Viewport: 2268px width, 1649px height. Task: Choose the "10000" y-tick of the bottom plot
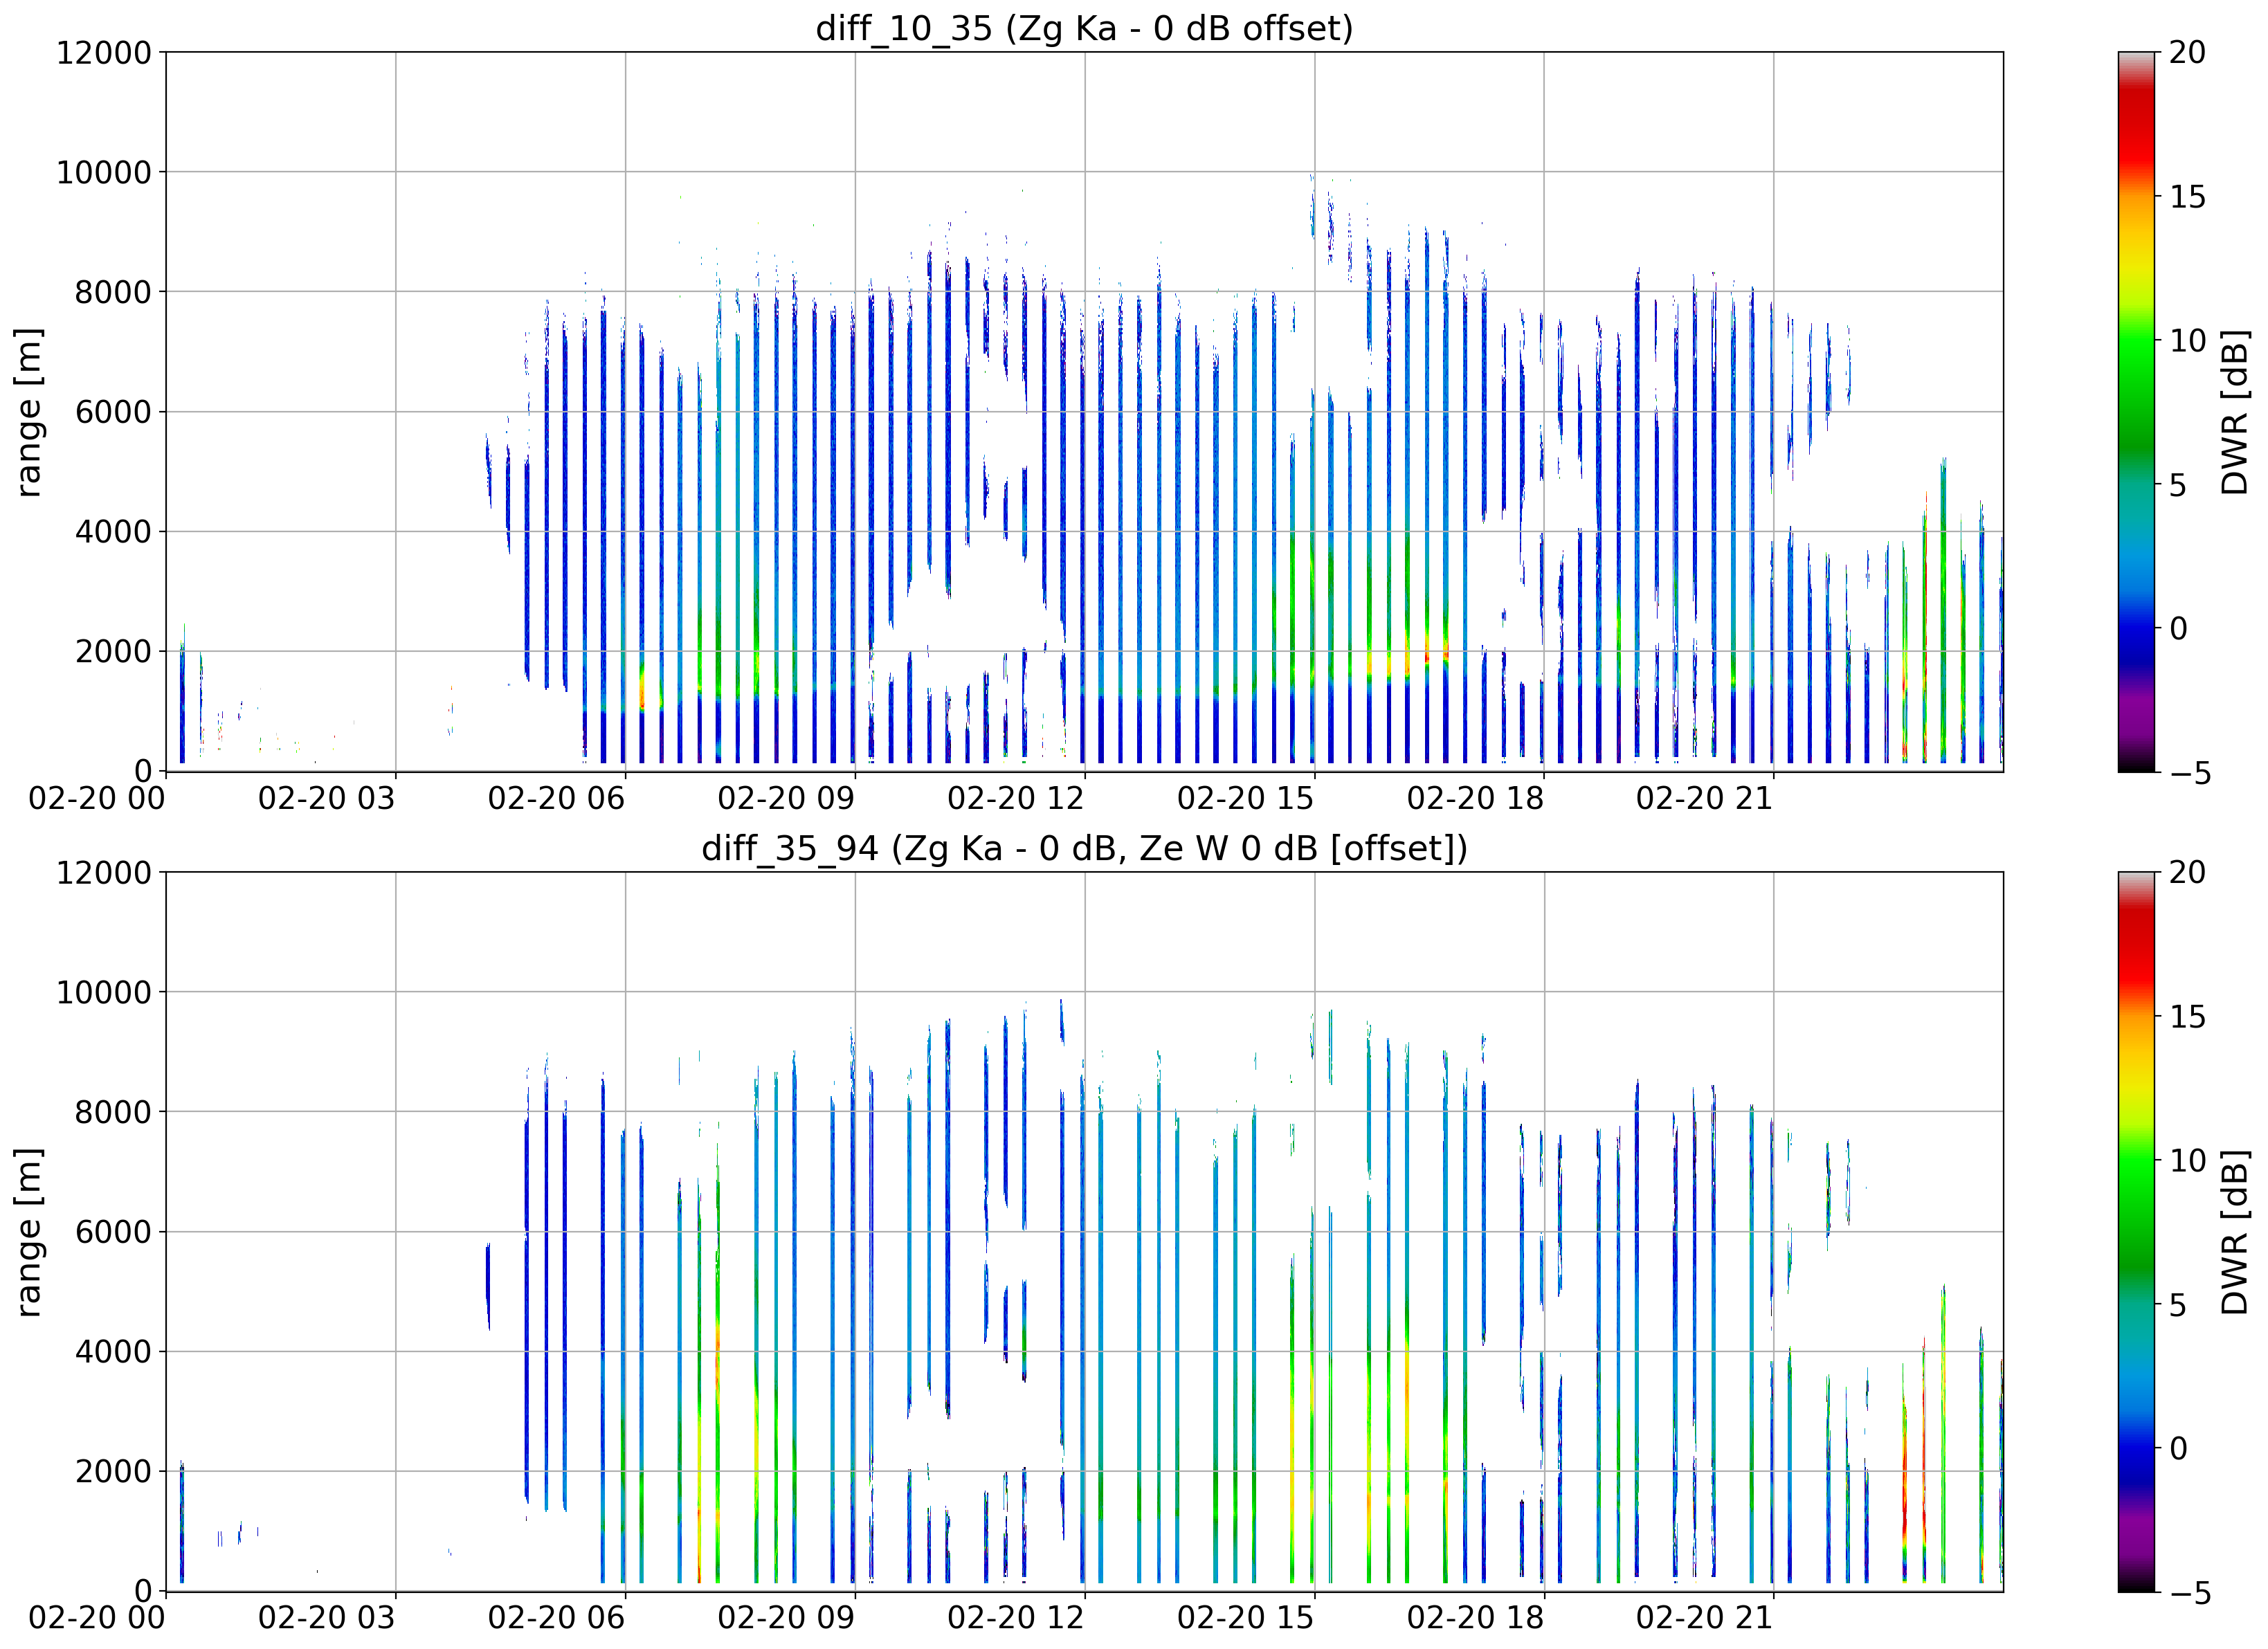[x=104, y=992]
